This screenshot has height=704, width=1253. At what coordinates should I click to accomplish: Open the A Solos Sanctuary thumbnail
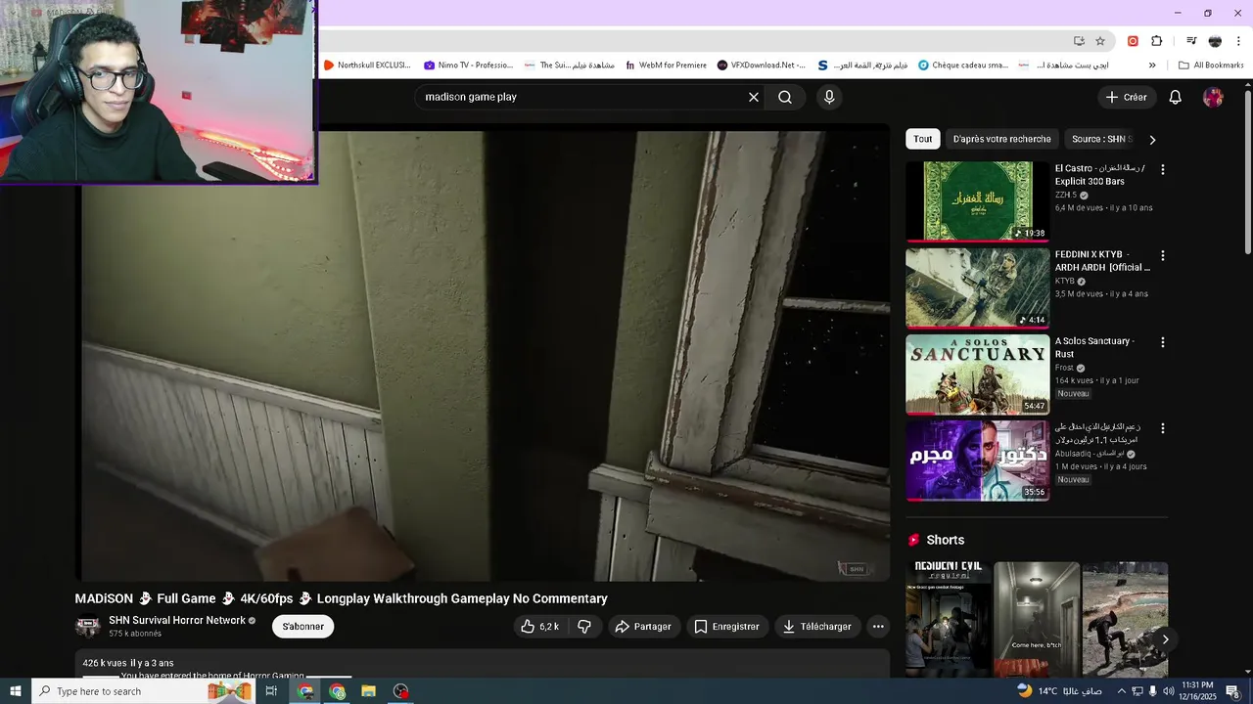point(977,374)
